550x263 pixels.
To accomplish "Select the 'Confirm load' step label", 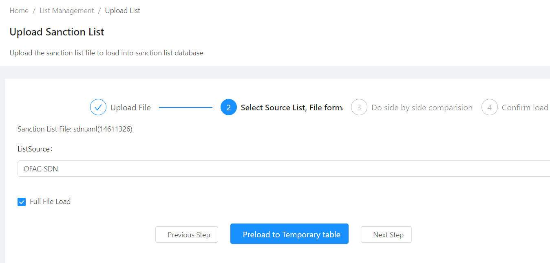I will click(x=525, y=107).
